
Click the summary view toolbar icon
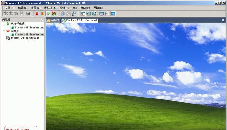(102, 14)
